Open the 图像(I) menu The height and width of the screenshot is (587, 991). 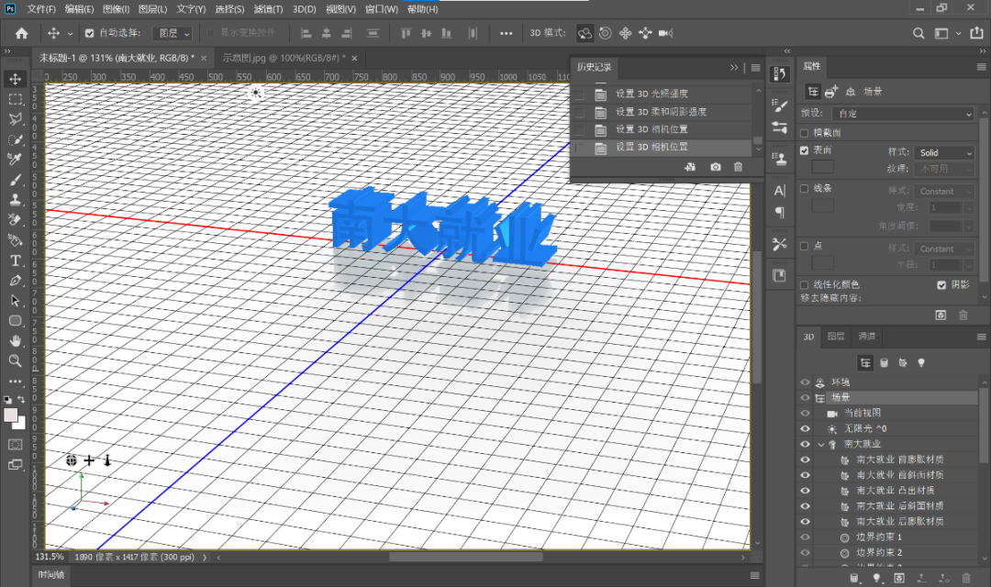click(116, 9)
